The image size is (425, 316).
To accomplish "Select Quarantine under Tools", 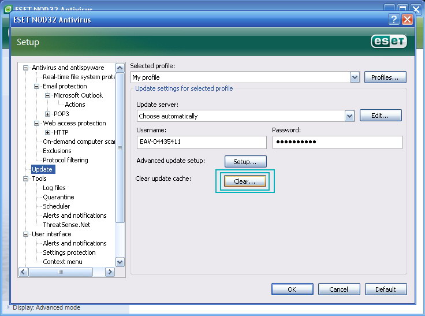I will [58, 197].
